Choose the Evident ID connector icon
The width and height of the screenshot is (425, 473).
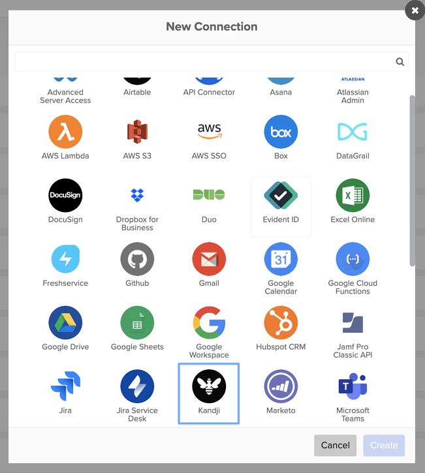(281, 196)
